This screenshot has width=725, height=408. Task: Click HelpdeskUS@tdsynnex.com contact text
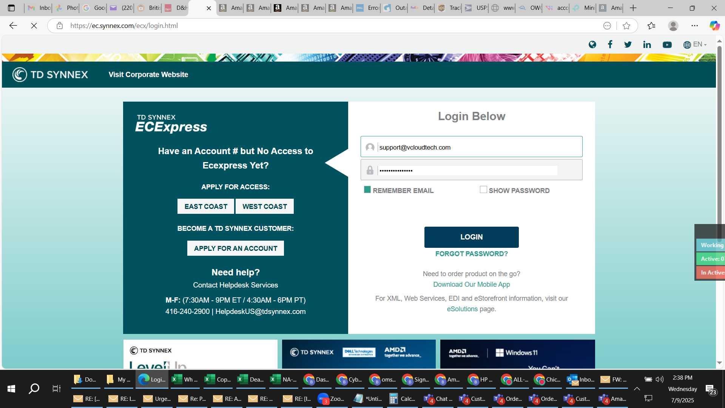tap(260, 312)
